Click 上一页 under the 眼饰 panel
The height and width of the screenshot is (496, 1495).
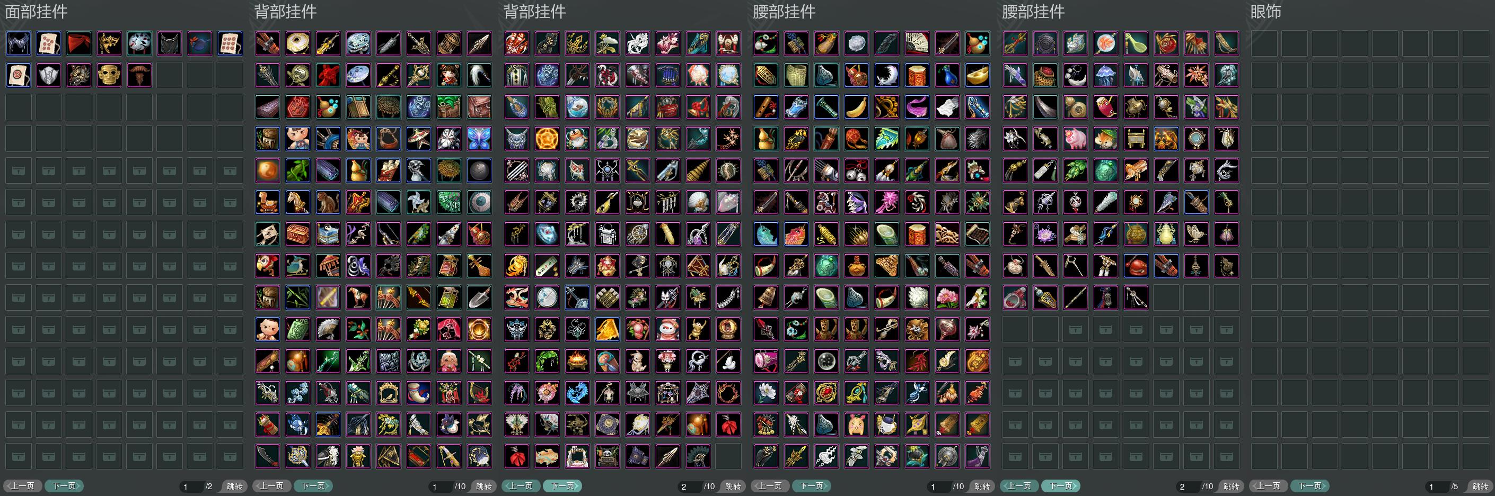pos(1268,486)
